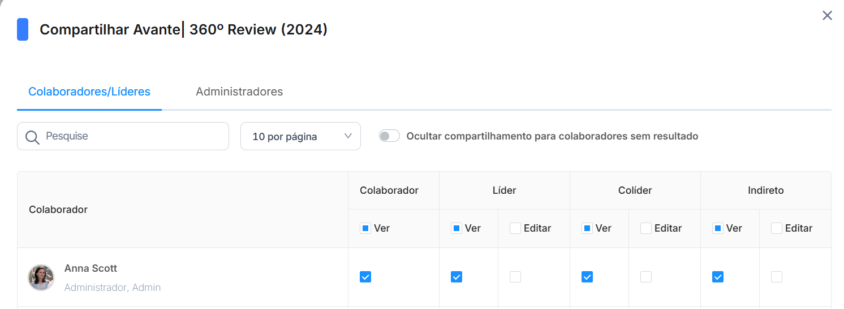
Task: Select the Colaboradores/Líderes tab
Action: 89,92
